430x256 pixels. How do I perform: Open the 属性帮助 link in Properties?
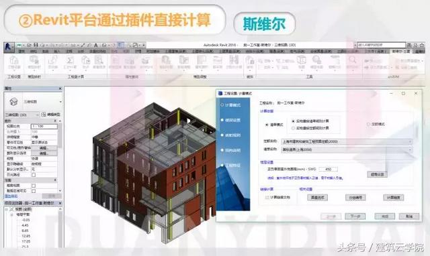(x=11, y=196)
